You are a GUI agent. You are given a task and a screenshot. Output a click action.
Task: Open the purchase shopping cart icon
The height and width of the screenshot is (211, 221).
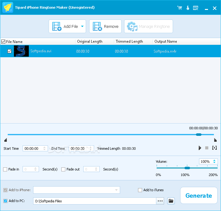pyautogui.click(x=180, y=8)
